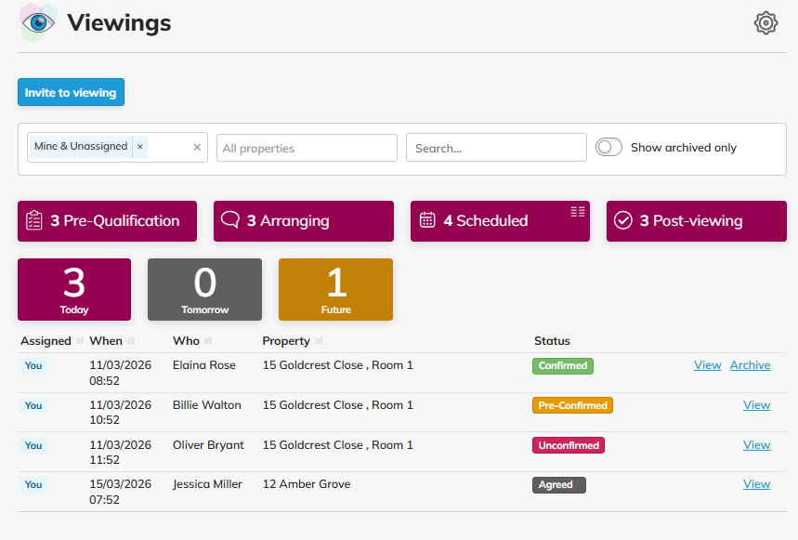Sort by the Who column sort icon
Screen dimensions: 798x540
click(x=207, y=341)
